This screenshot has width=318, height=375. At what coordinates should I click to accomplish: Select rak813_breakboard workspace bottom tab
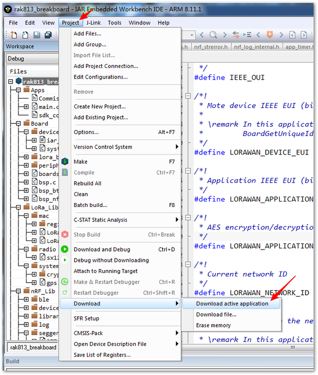(33, 347)
